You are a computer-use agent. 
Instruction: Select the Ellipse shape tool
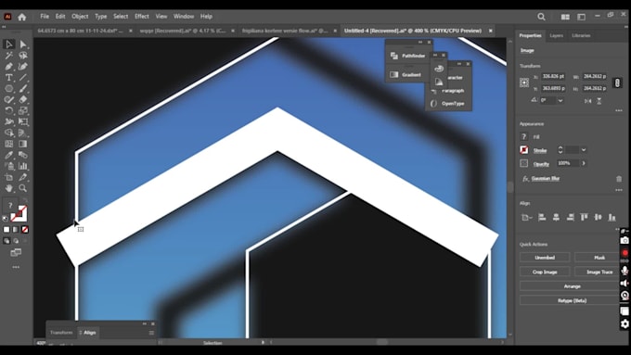pyautogui.click(x=9, y=89)
